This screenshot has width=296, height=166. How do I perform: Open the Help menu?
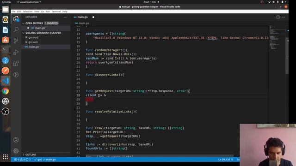tap(65, 12)
